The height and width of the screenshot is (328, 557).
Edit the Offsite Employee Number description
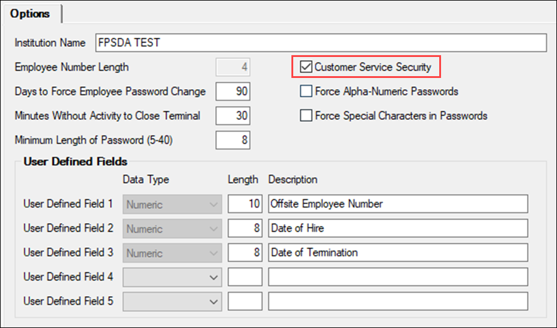click(x=398, y=204)
